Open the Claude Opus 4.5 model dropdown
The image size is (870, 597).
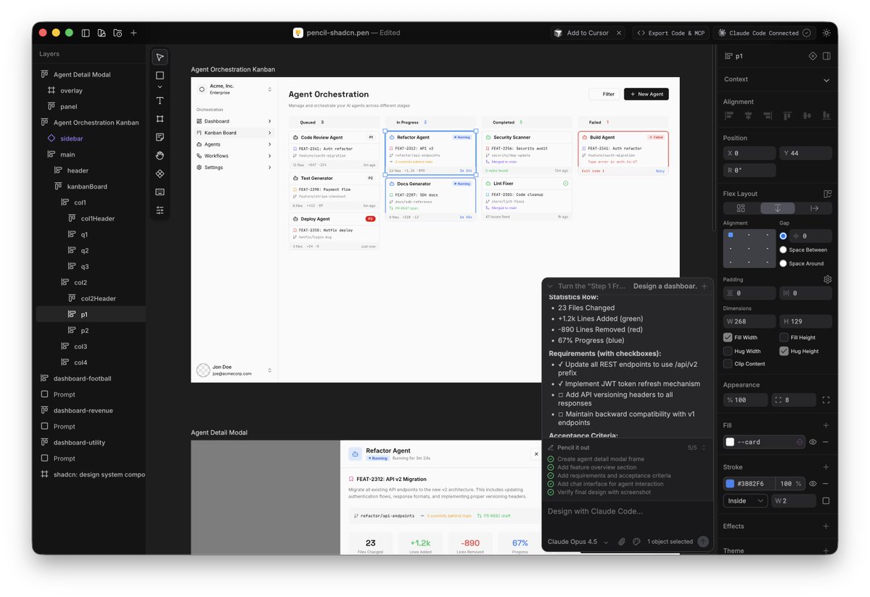click(578, 542)
